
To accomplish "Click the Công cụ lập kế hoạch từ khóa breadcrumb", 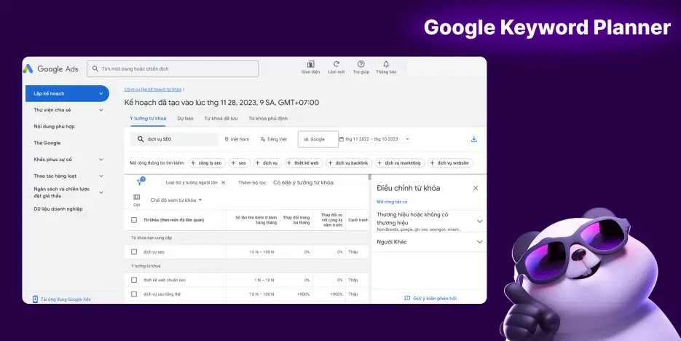I will 153,90.
